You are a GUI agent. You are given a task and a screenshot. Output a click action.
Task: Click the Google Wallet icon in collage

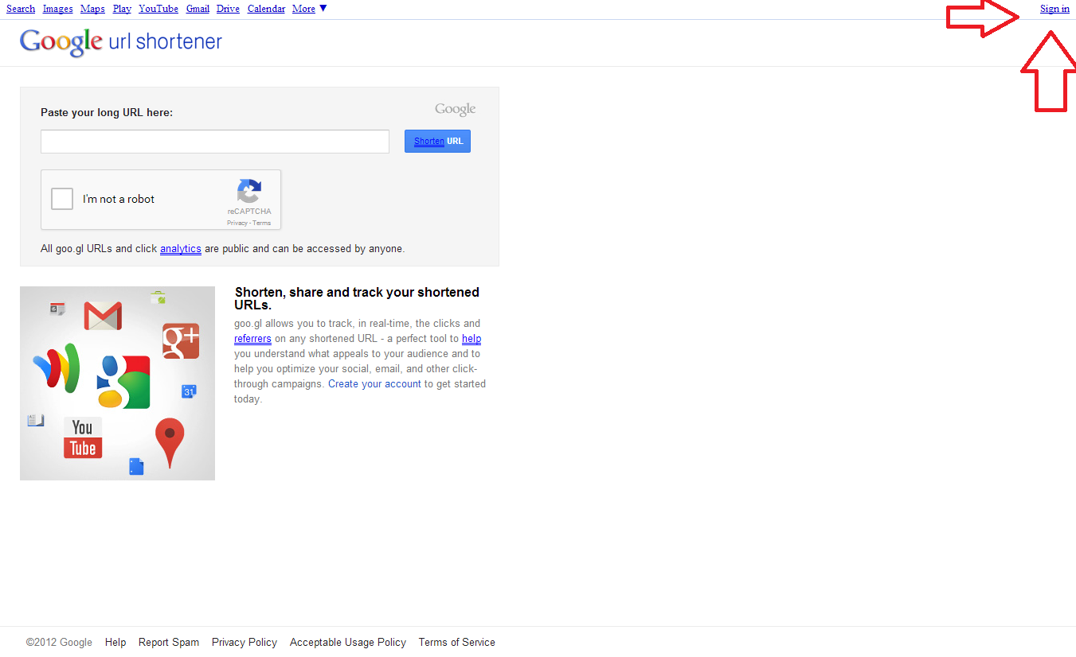(x=57, y=367)
